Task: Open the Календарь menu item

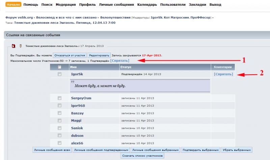Action: tap(147, 5)
